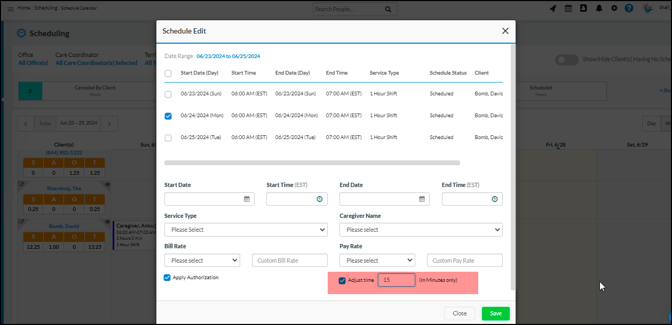Open the Caregiver Name dropdown
Image resolution: width=672 pixels, height=325 pixels.
pos(421,230)
